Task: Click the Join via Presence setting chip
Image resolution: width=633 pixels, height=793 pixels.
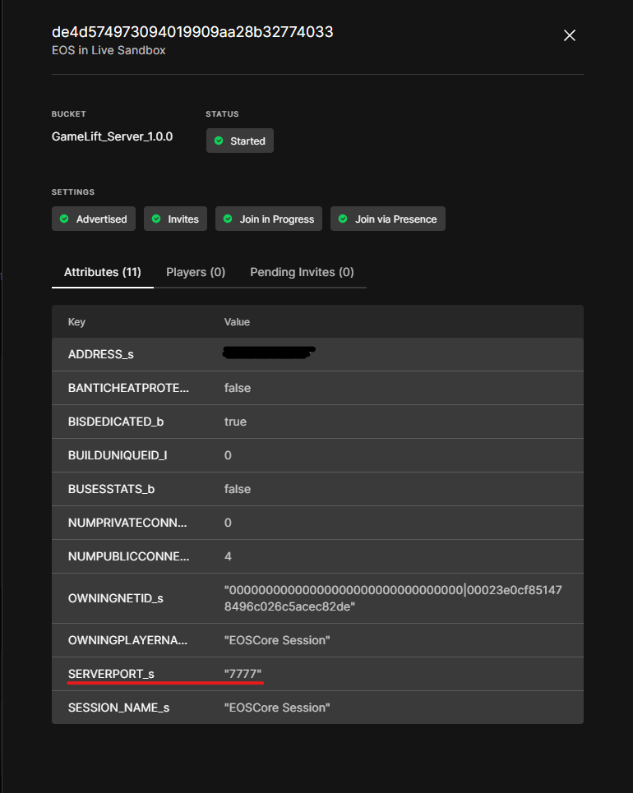Action: 388,219
